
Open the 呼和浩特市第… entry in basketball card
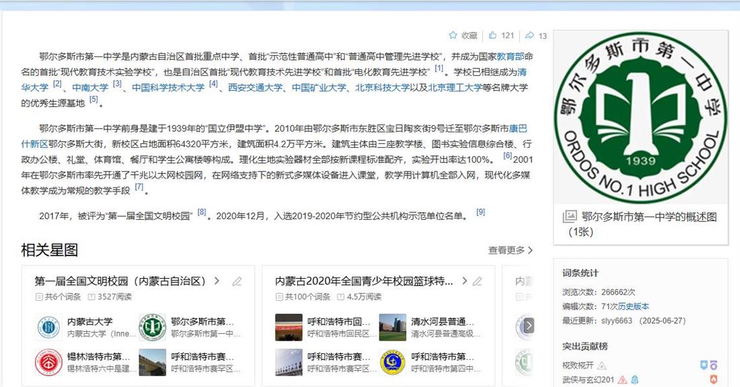click(x=442, y=357)
